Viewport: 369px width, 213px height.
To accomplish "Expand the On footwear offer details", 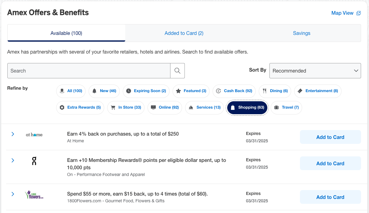I will (x=13, y=160).
